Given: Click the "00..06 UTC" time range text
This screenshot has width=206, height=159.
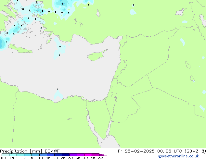Looking at the screenshot, I should point(170,151).
